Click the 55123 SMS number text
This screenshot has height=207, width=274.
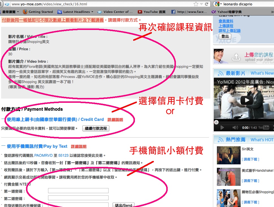(x=63, y=155)
